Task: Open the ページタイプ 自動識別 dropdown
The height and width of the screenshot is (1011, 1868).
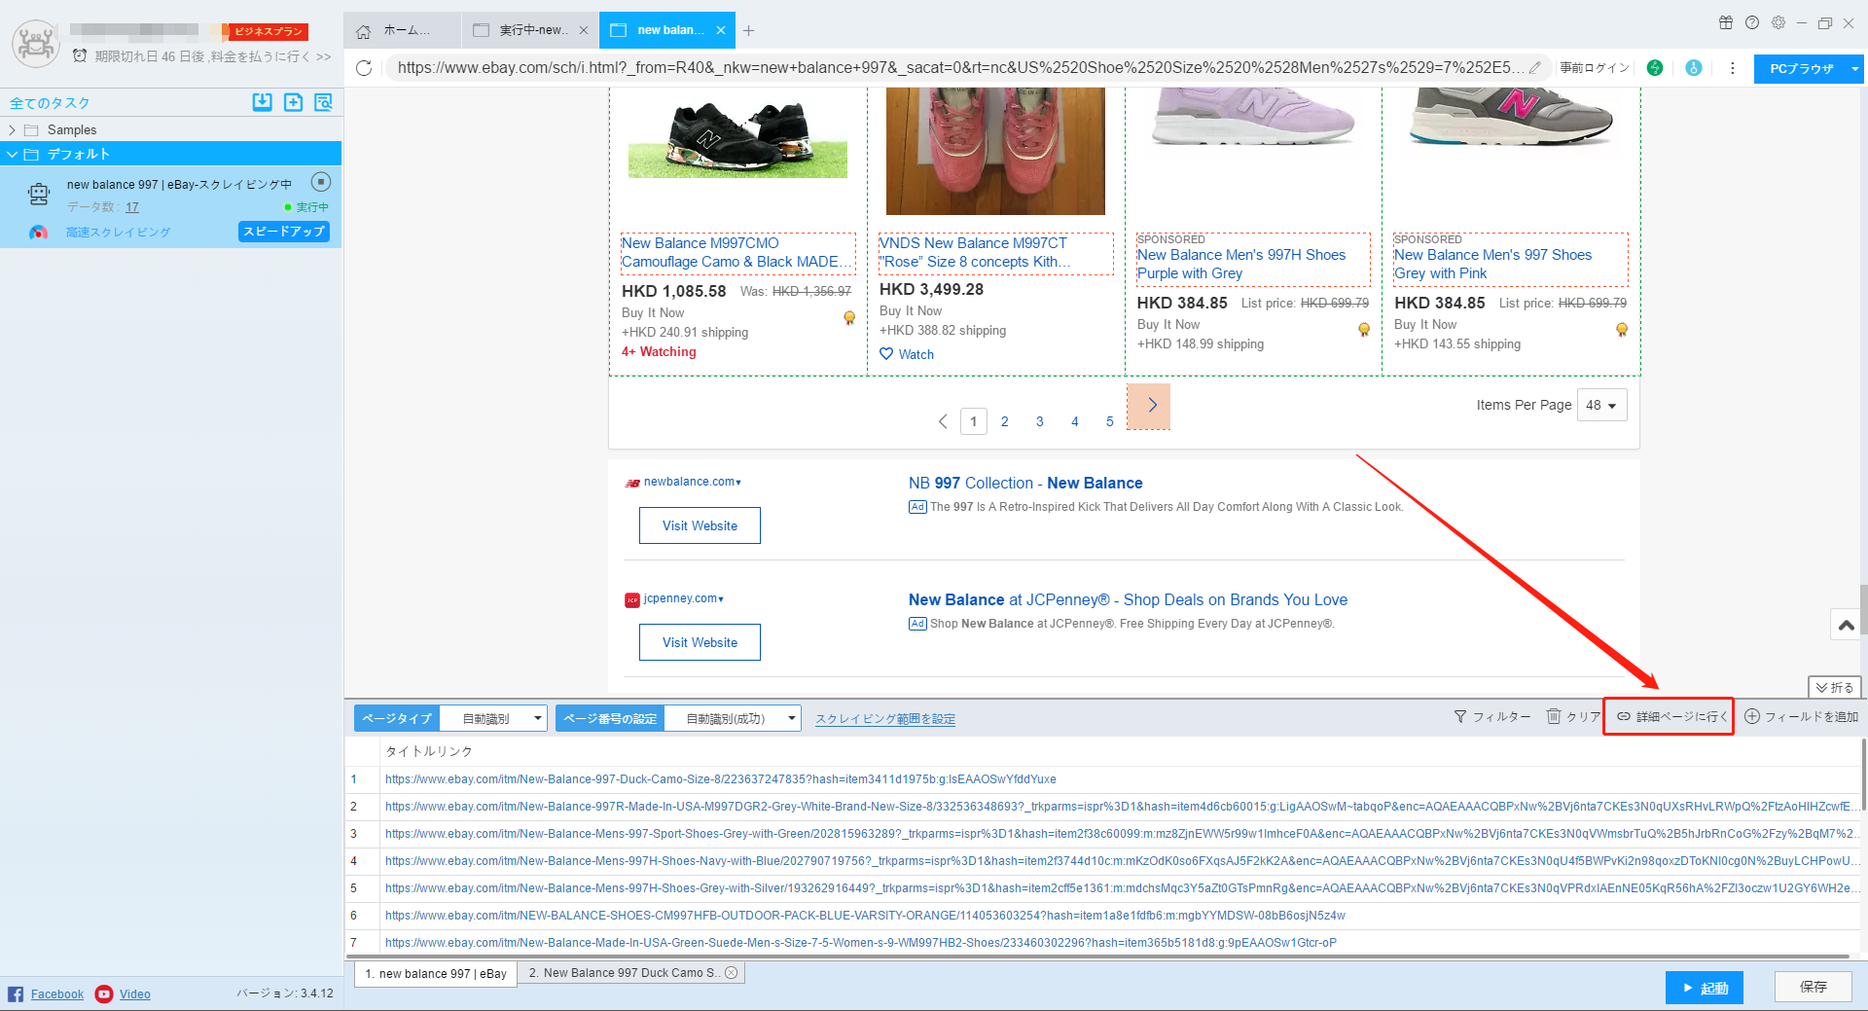Action: 493,718
